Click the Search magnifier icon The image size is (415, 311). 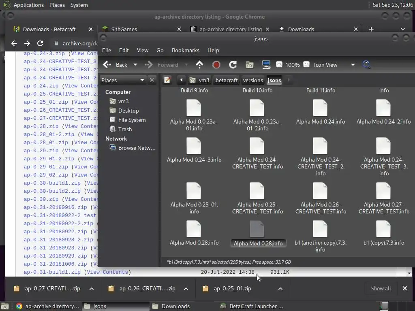pos(366,65)
